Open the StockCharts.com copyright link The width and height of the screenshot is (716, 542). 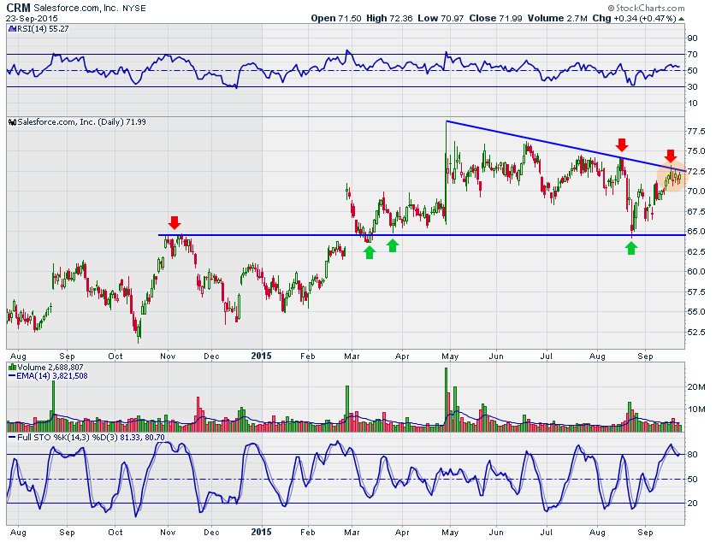point(646,8)
